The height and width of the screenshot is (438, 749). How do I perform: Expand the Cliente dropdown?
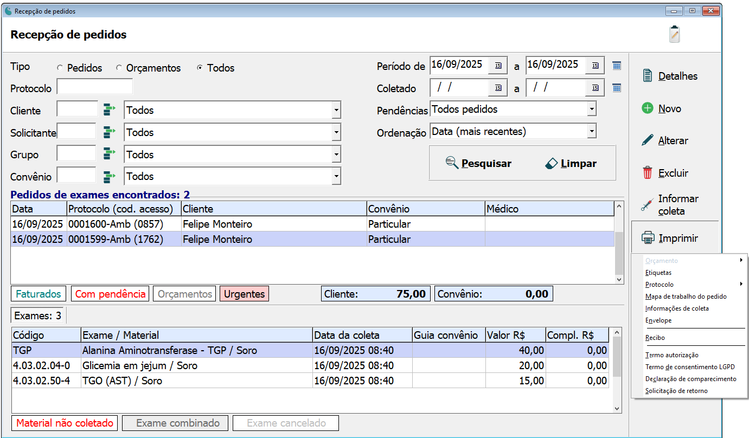336,110
